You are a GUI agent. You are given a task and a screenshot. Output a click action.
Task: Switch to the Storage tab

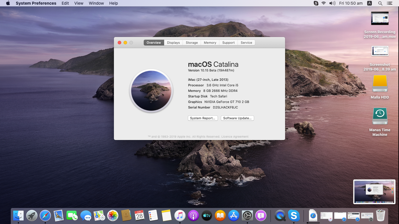point(192,43)
